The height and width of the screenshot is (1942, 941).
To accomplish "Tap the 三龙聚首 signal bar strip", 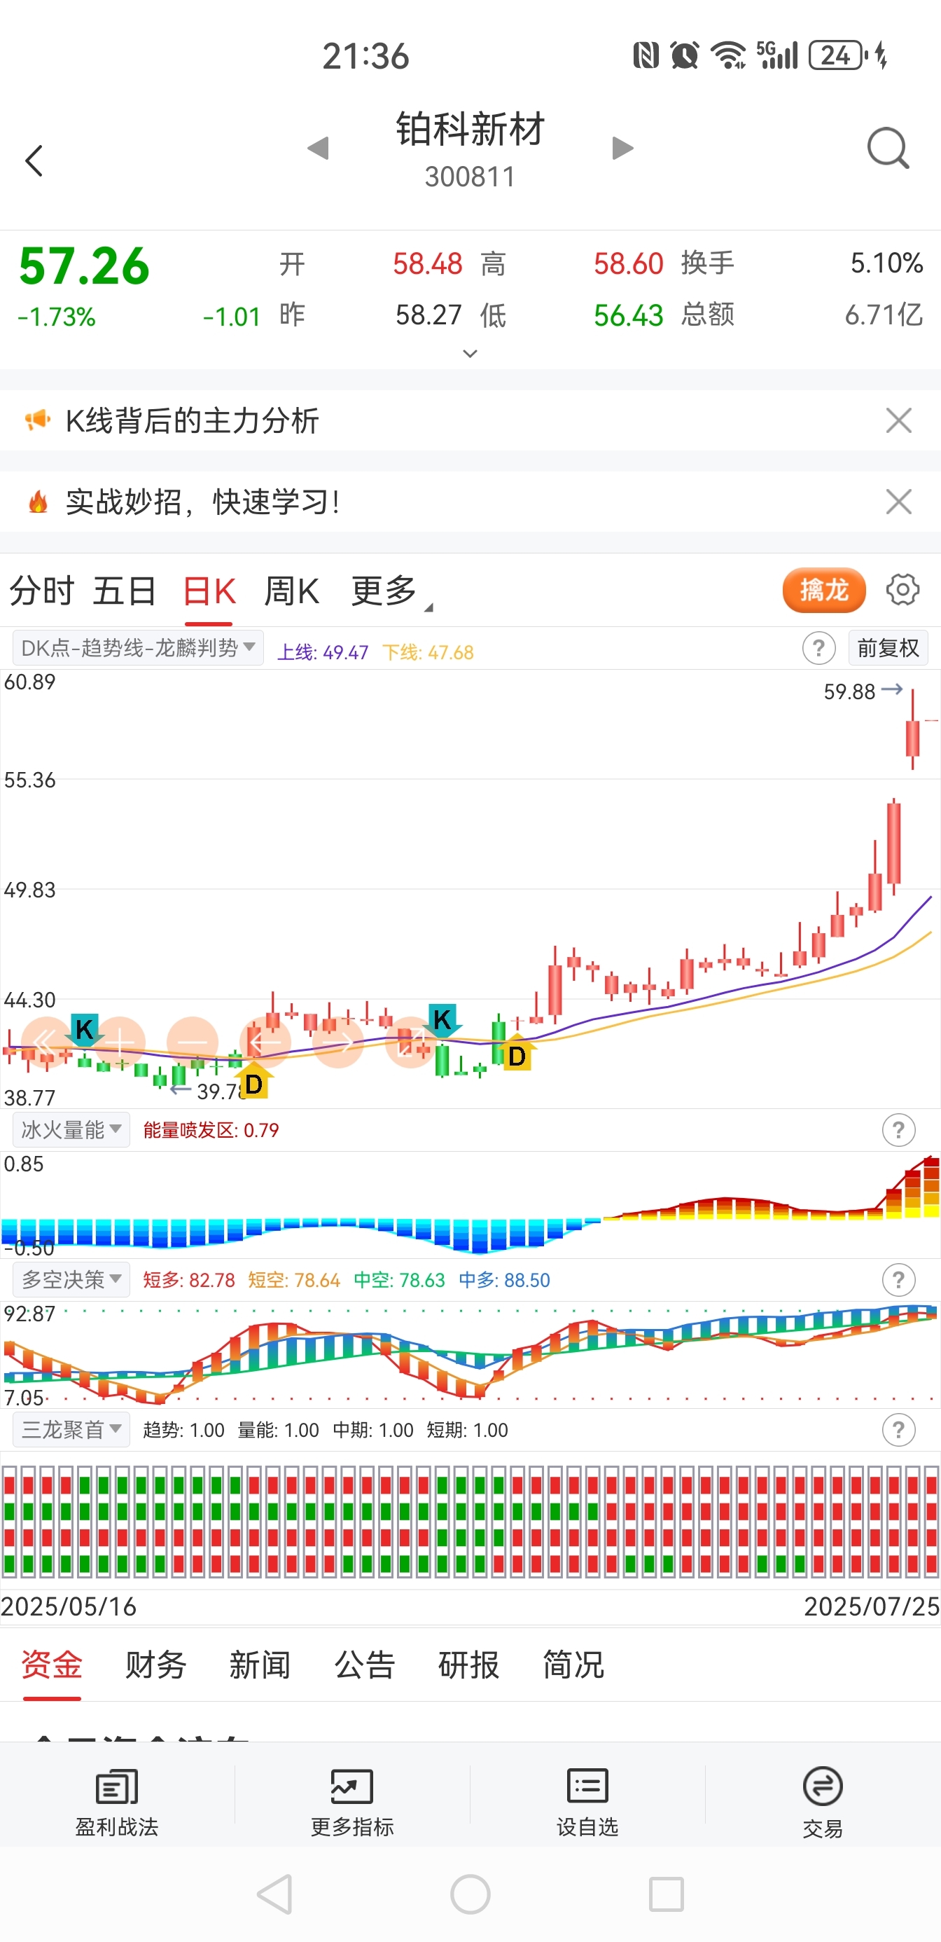I will pos(470,1522).
